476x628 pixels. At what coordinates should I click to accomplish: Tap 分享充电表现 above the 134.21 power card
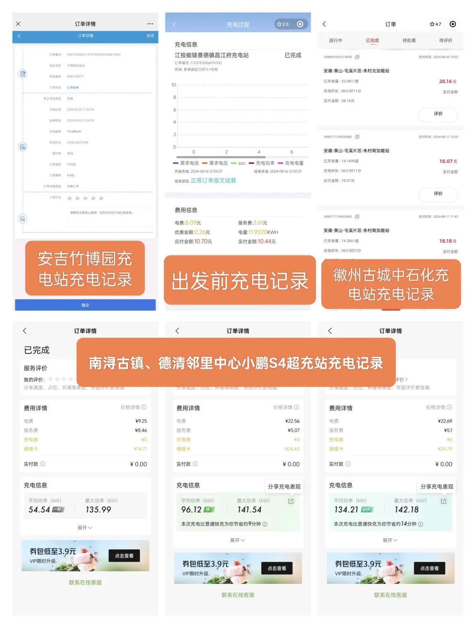coord(437,487)
